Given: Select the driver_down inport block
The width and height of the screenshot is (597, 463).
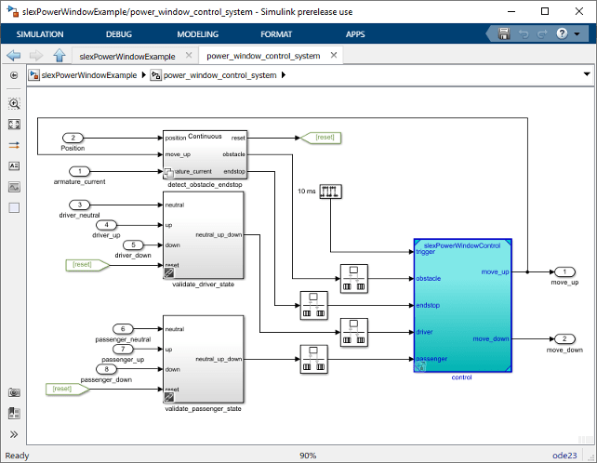Looking at the screenshot, I should [x=133, y=245].
